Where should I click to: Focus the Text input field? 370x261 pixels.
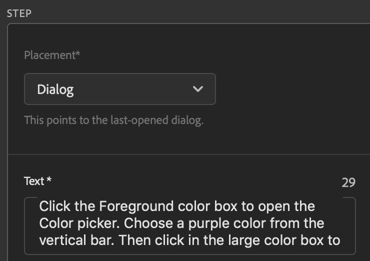pyautogui.click(x=190, y=225)
